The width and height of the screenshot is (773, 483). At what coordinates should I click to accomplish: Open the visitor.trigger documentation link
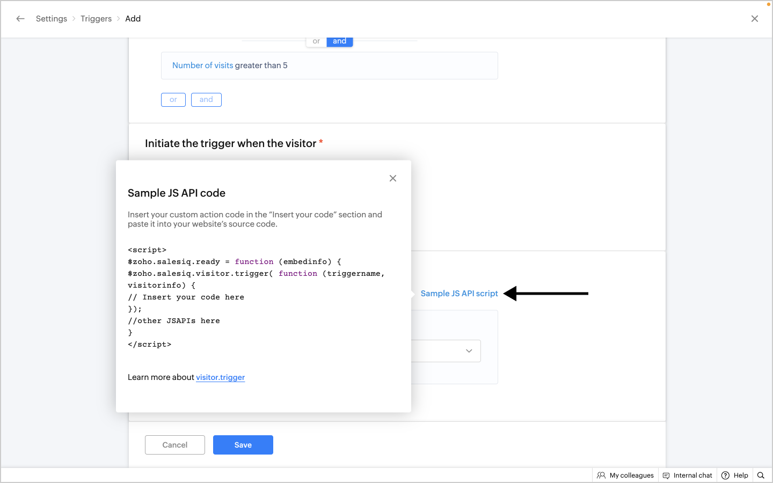220,377
